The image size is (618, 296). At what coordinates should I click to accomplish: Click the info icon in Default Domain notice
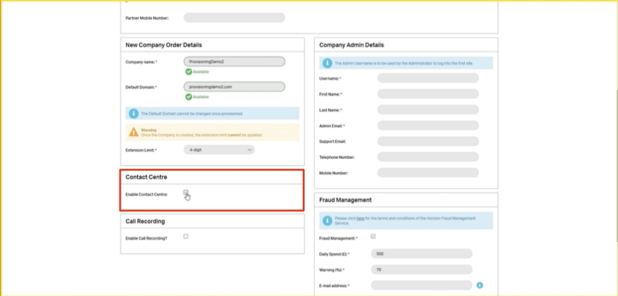(x=133, y=114)
